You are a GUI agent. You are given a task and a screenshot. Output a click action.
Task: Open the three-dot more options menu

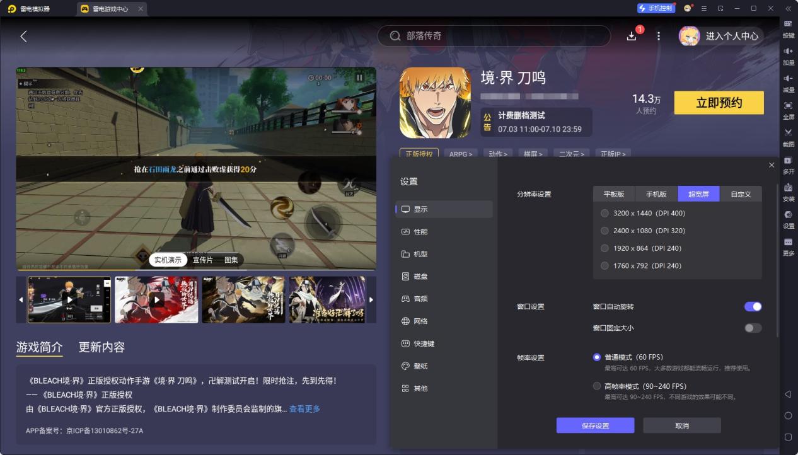[659, 36]
